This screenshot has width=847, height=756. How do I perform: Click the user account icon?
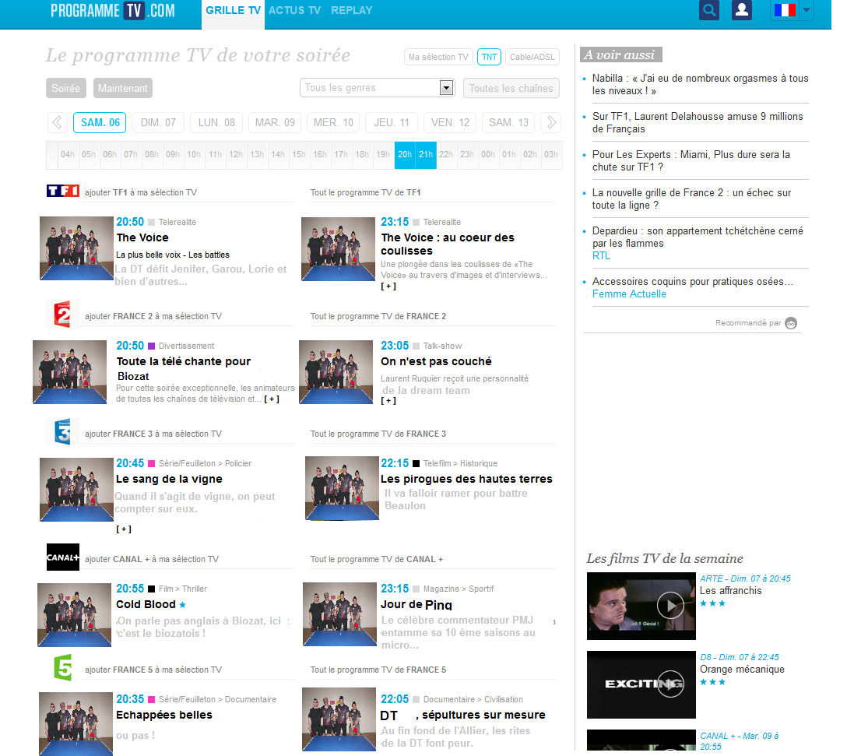pos(742,10)
